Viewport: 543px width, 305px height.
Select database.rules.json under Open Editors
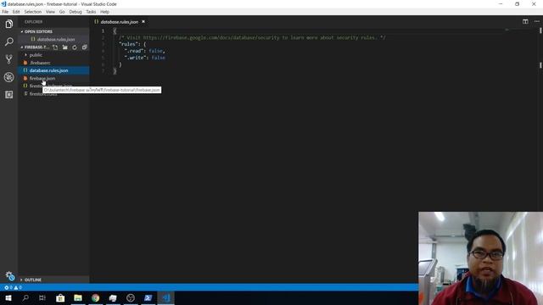56,40
